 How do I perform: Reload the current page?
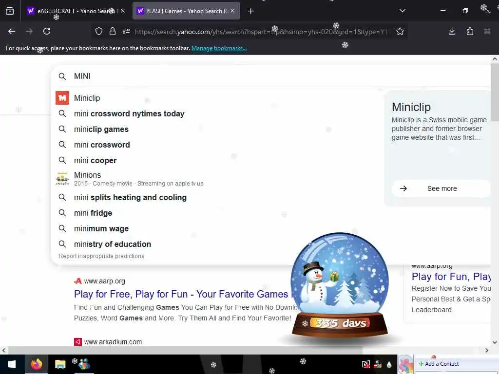click(47, 31)
